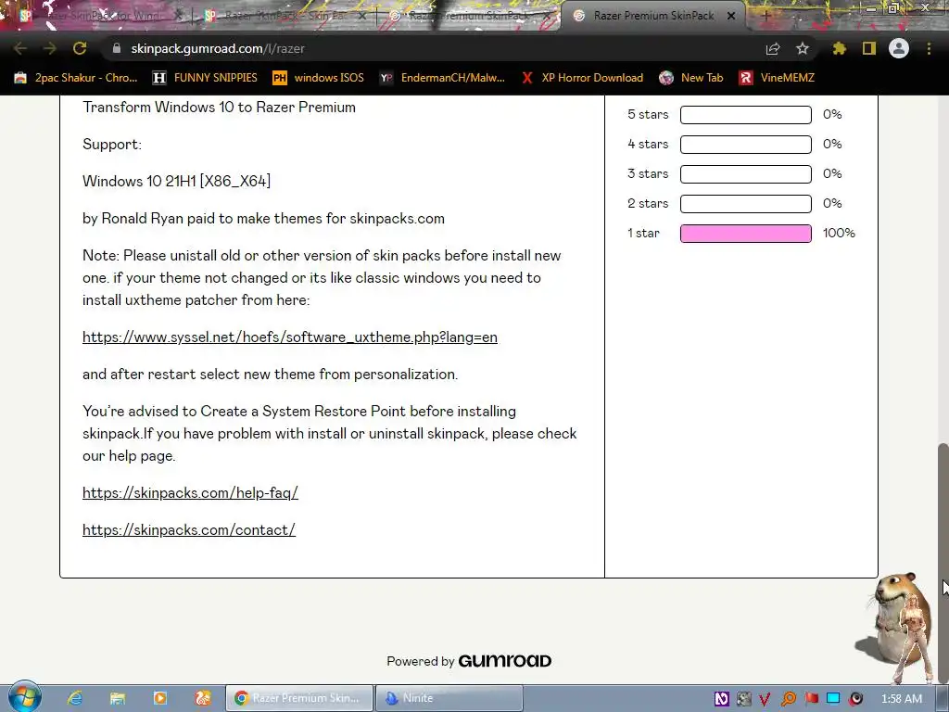Click the blue monitor tray icon

click(833, 699)
